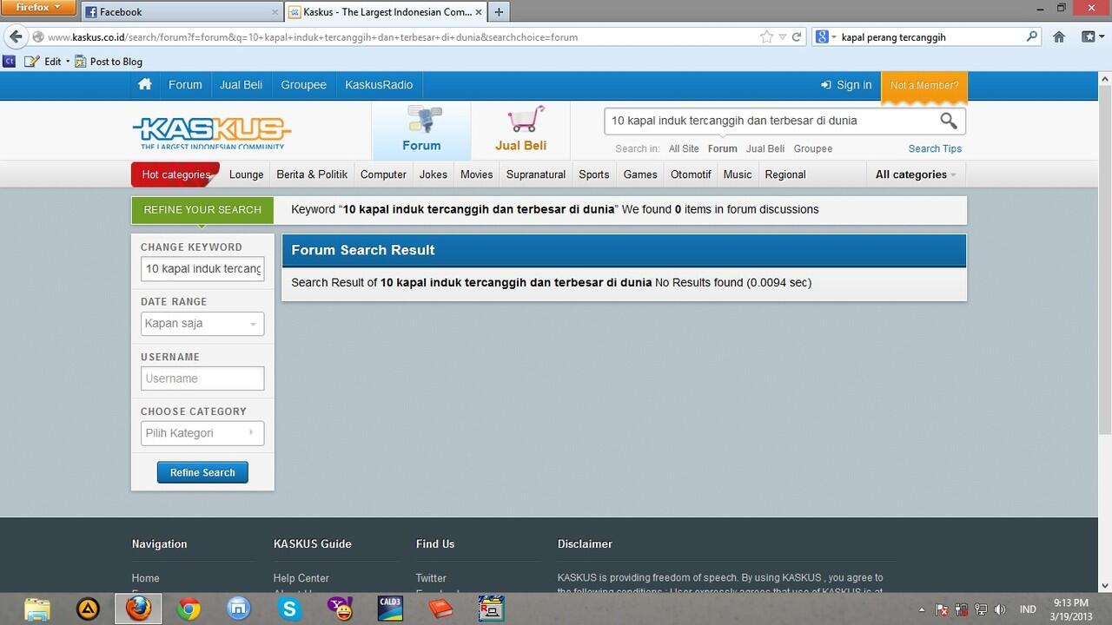The width and height of the screenshot is (1112, 625).
Task: Open the Jokes category
Action: (x=434, y=174)
